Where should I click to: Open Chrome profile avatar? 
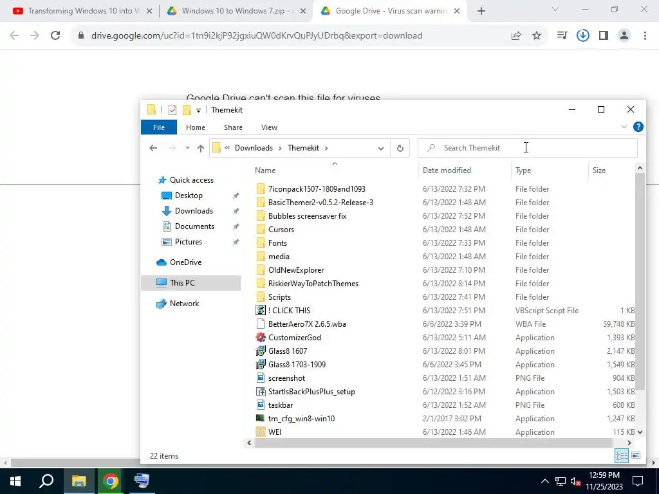(x=624, y=36)
